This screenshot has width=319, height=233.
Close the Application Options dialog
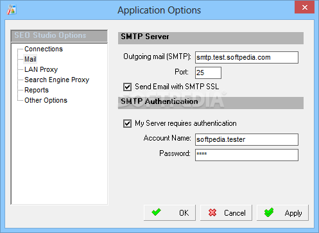tap(304, 7)
